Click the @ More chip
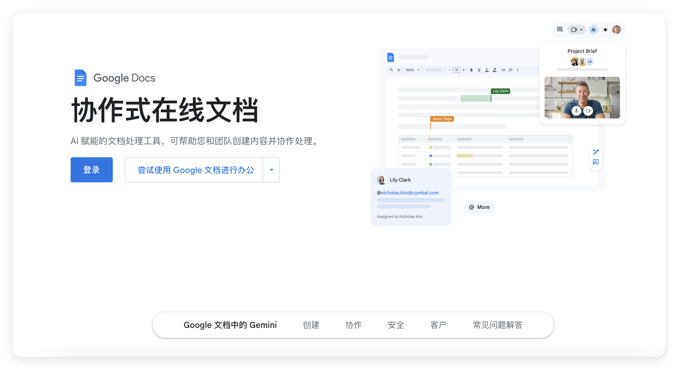 tap(479, 207)
